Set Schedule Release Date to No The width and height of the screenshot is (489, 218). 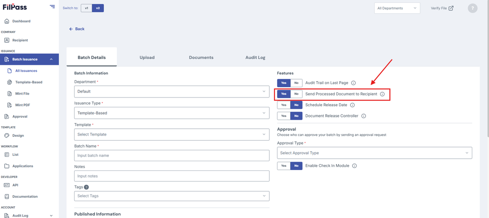point(296,105)
